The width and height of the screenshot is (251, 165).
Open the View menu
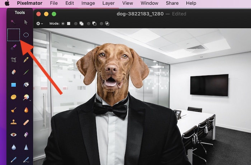point(128,3)
